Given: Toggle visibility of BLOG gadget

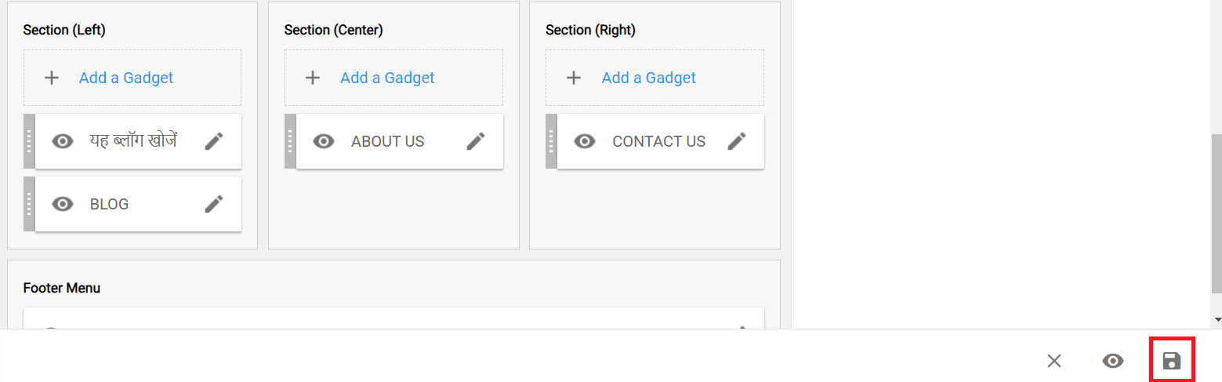Looking at the screenshot, I should (x=63, y=204).
